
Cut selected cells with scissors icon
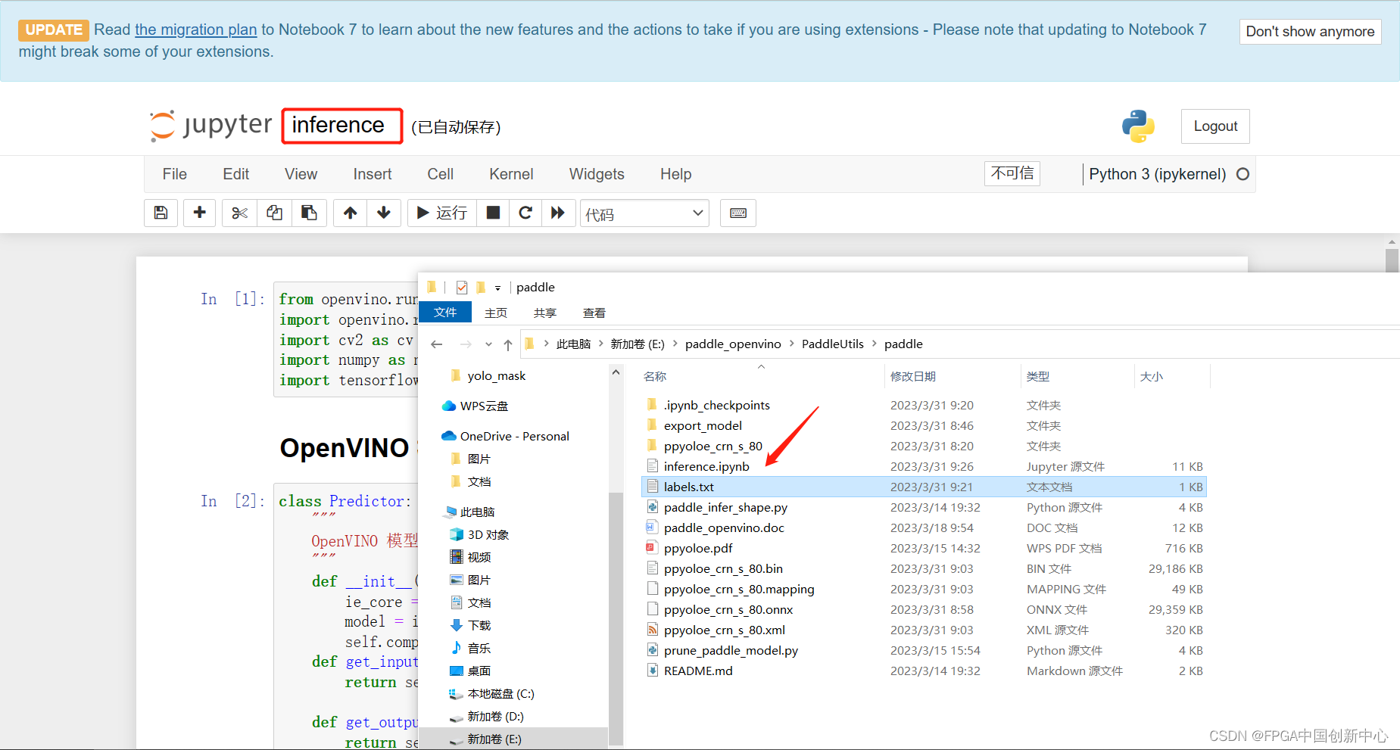pos(239,213)
